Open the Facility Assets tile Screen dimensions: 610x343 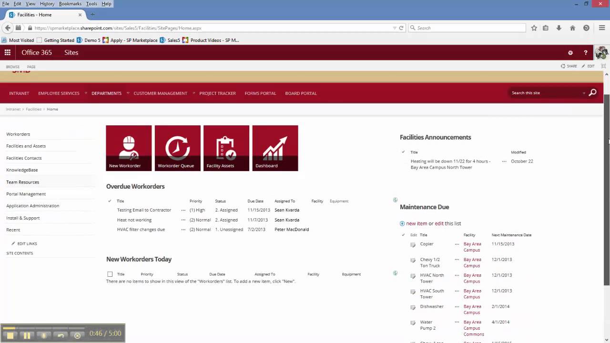point(226,148)
